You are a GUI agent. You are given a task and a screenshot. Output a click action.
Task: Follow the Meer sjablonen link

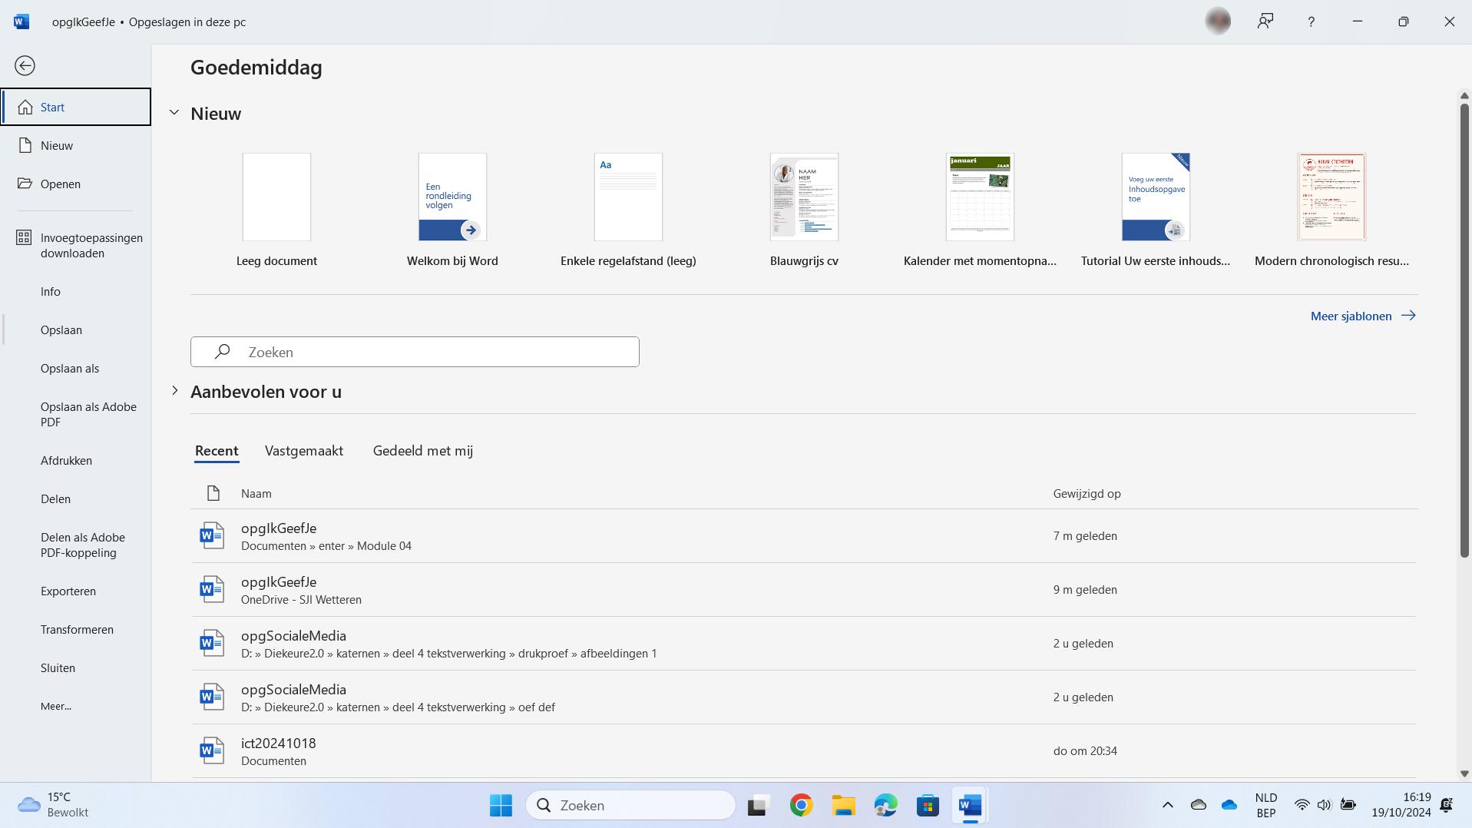point(1363,316)
